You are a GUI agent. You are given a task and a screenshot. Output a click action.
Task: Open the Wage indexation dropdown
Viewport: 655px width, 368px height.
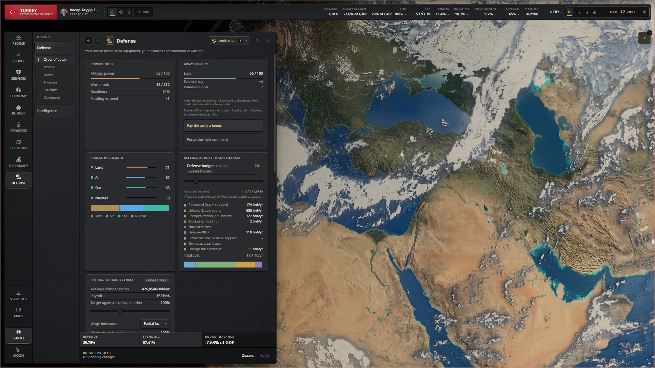coord(155,324)
